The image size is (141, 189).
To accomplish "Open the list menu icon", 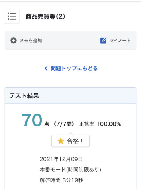I will point(12,16).
